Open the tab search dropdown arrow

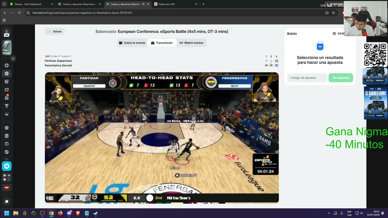(x=4, y=4)
